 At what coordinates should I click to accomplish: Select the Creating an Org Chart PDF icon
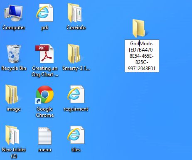(x=44, y=54)
